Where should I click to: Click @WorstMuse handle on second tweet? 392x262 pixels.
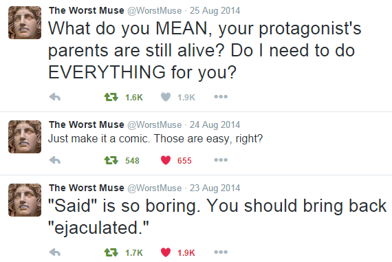pos(155,124)
